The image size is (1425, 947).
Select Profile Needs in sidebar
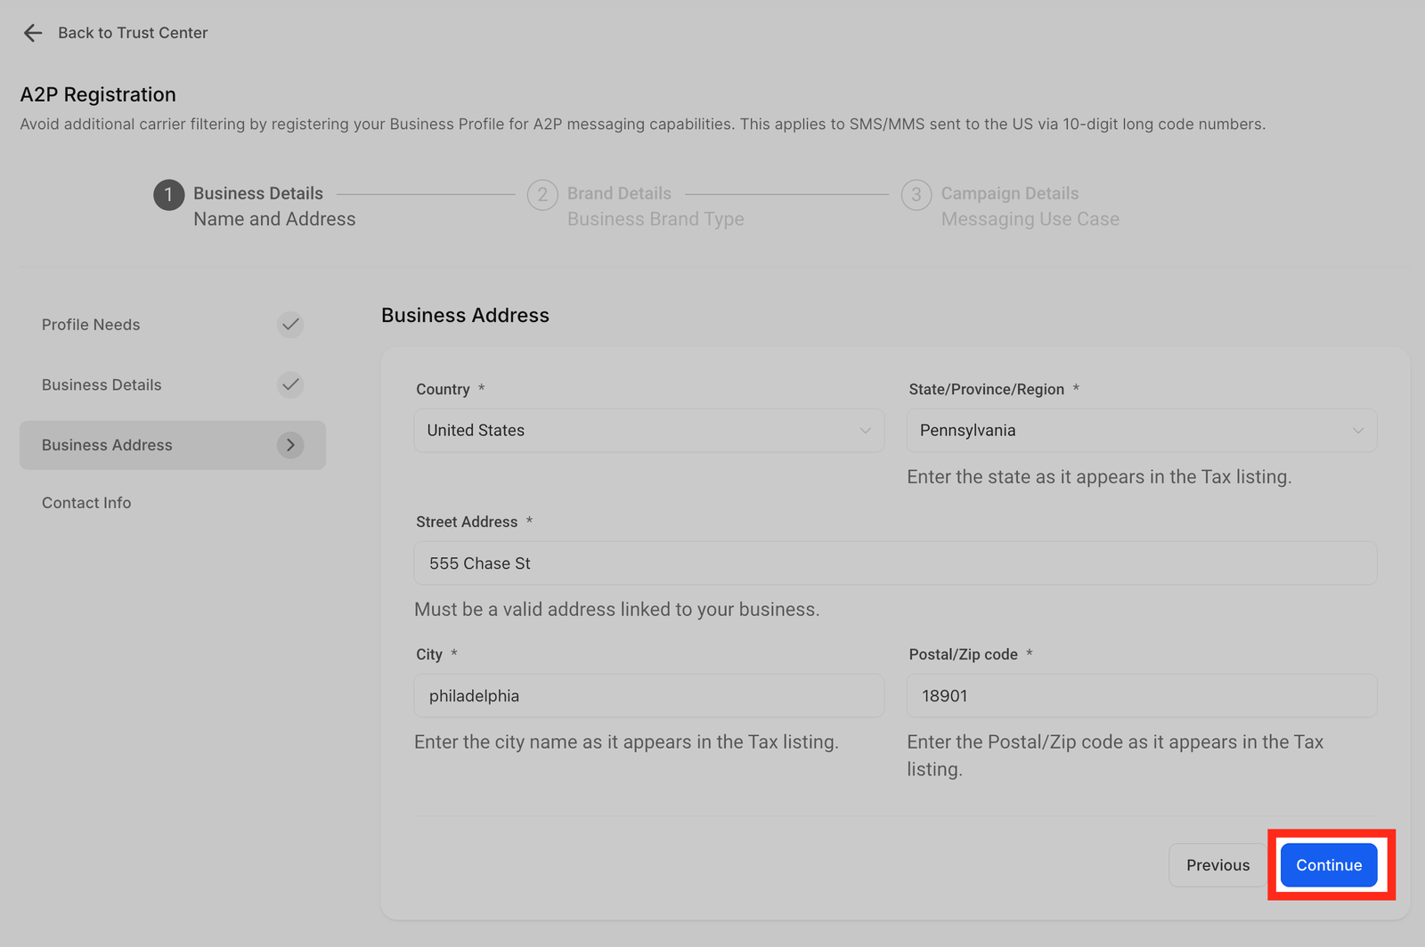click(x=91, y=325)
